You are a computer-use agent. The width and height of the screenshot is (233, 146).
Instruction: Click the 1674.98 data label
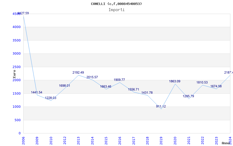(x=216, y=86)
